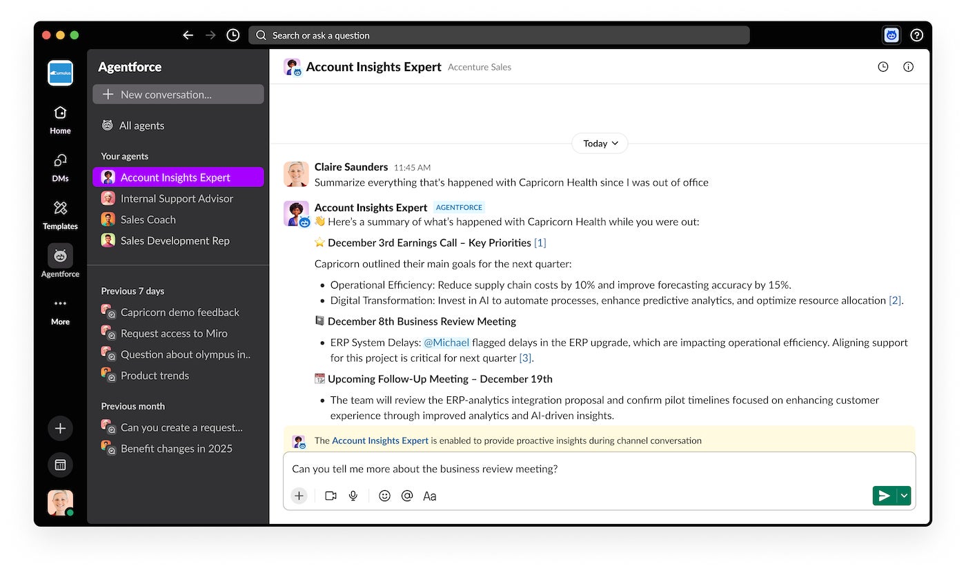This screenshot has height=573, width=966.
Task: Click the microphone audio clip icon
Action: tap(353, 496)
